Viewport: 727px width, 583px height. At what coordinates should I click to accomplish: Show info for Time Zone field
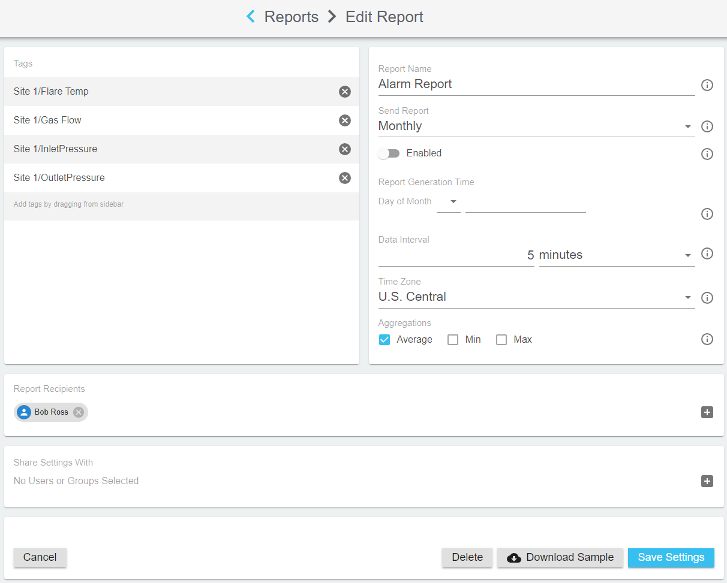(x=707, y=298)
